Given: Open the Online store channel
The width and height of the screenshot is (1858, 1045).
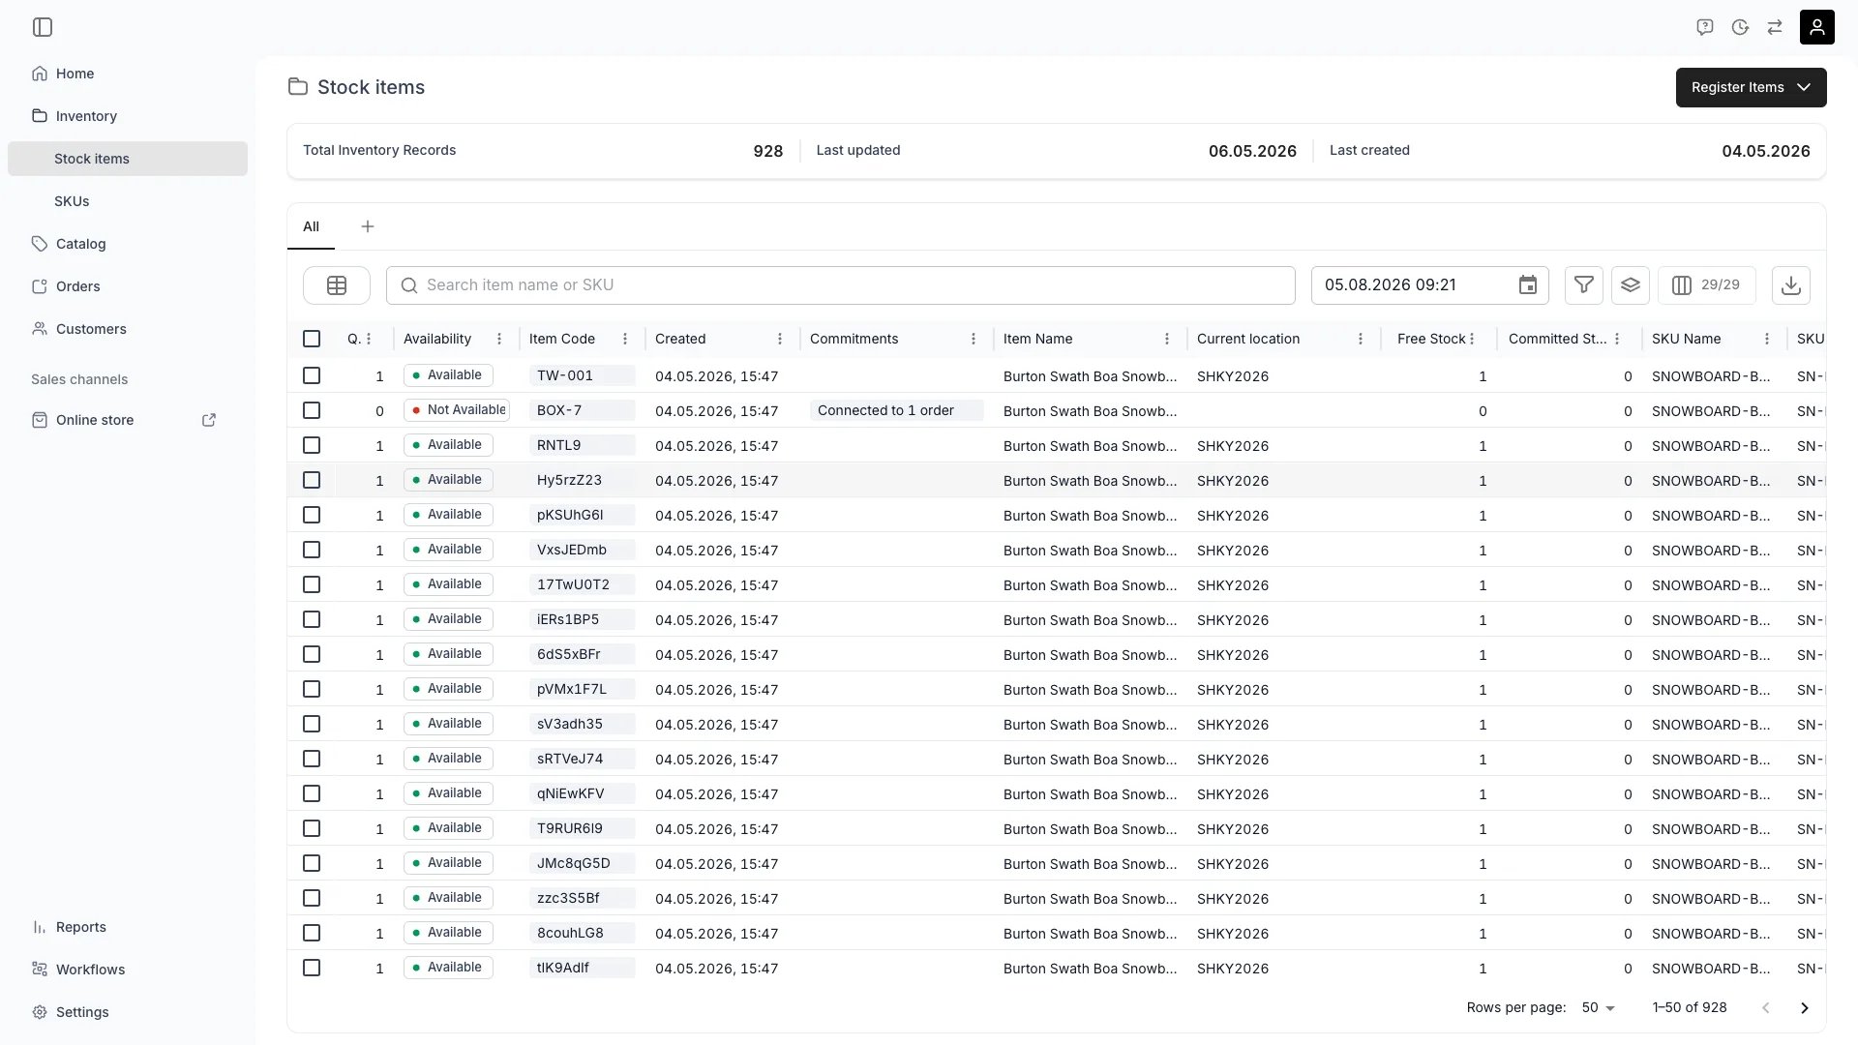Looking at the screenshot, I should click(x=95, y=420).
